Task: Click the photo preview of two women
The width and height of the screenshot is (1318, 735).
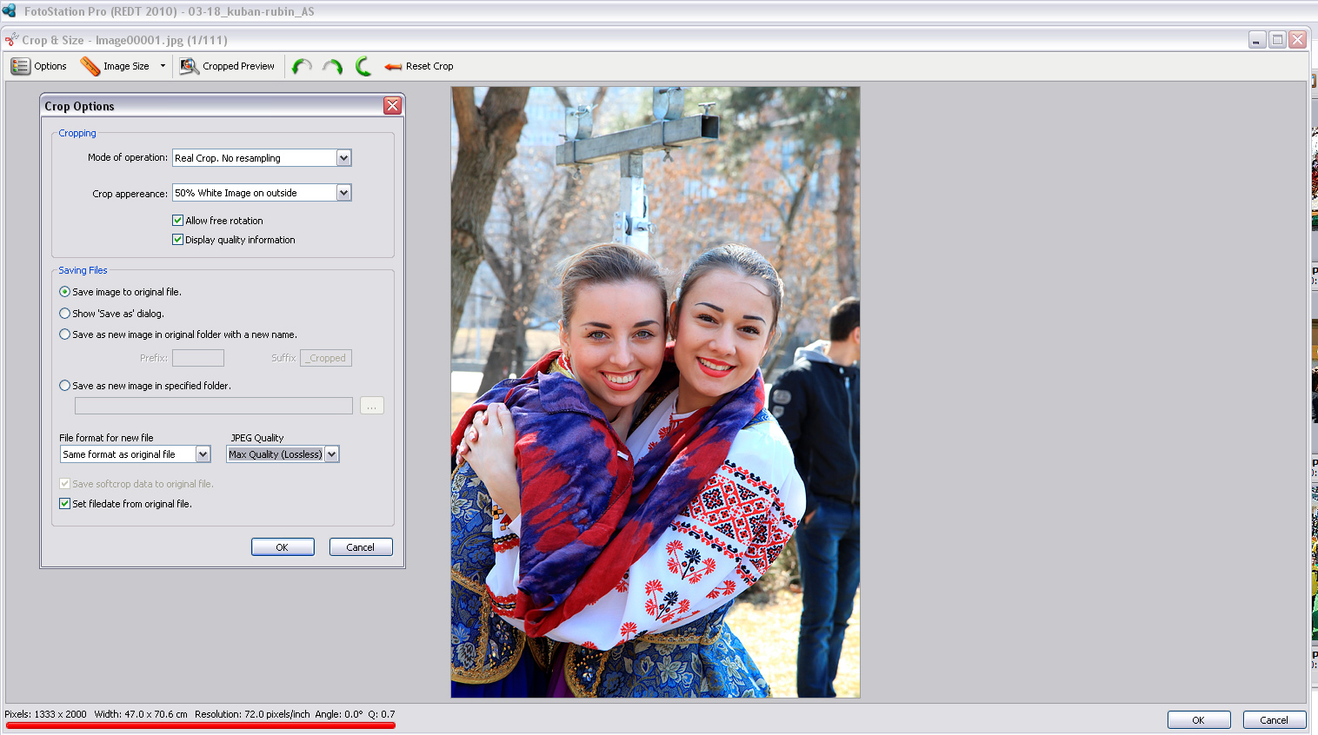Action: (656, 392)
